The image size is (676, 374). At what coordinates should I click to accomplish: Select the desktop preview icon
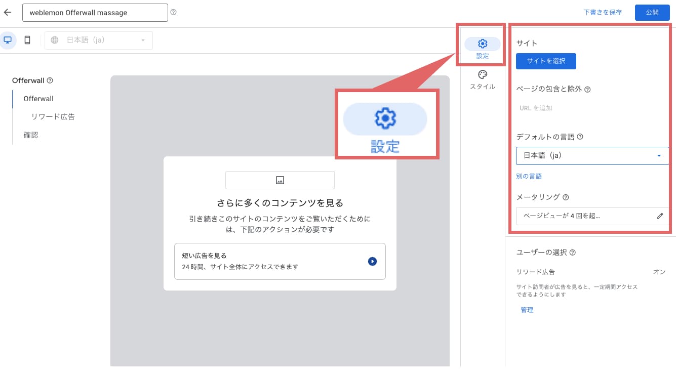[7, 39]
